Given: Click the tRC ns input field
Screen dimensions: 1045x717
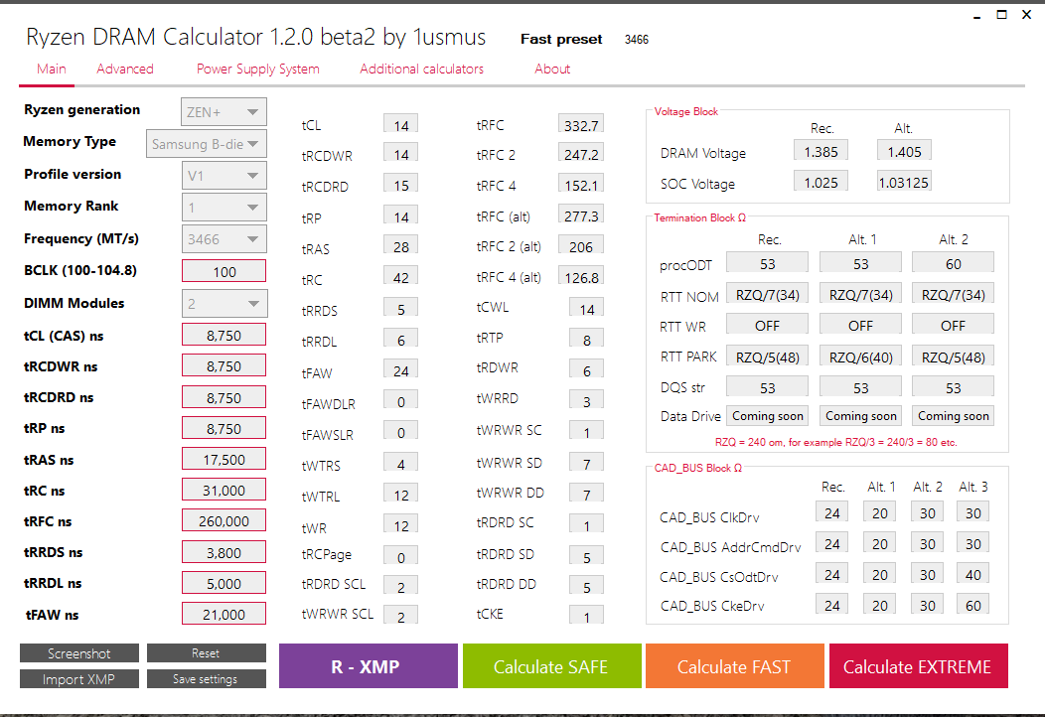Looking at the screenshot, I should pos(224,490).
